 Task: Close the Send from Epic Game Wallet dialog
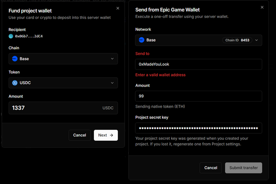[x=262, y=7]
